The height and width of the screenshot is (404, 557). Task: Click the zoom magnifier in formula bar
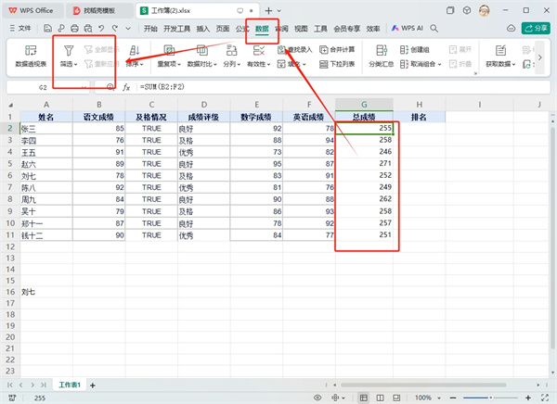pyautogui.click(x=110, y=87)
